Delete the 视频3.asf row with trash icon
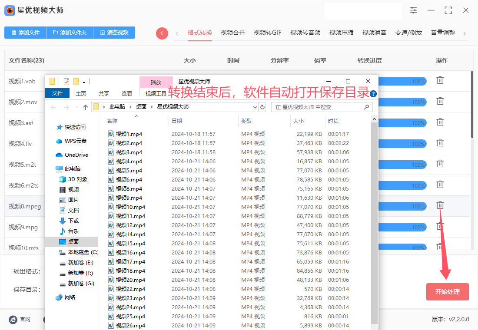Viewport: 478px width, 330px height. pyautogui.click(x=440, y=122)
